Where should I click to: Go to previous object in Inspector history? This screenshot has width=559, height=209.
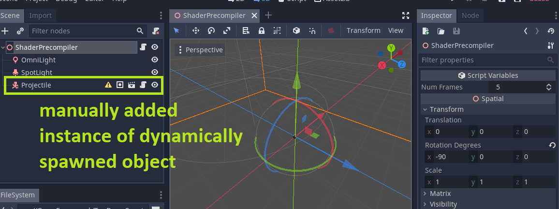click(526, 31)
